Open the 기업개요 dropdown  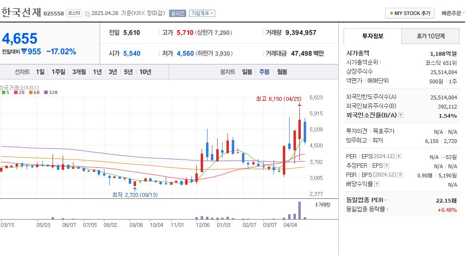tap(202, 14)
